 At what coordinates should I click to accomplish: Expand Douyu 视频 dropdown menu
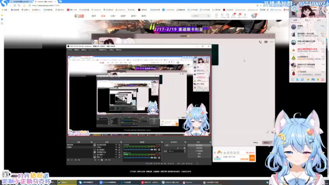tap(123, 16)
